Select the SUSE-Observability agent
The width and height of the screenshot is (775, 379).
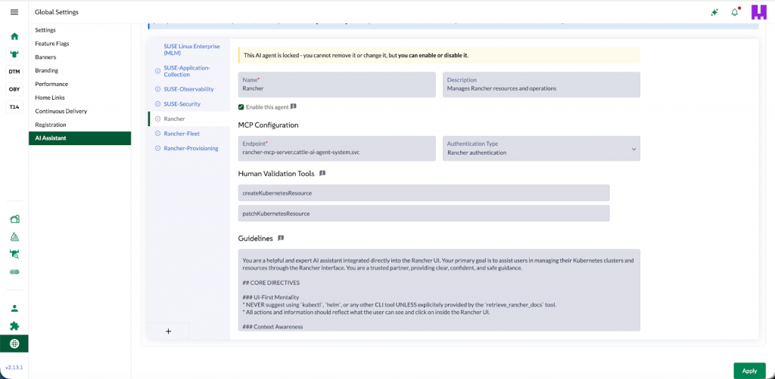tap(188, 89)
